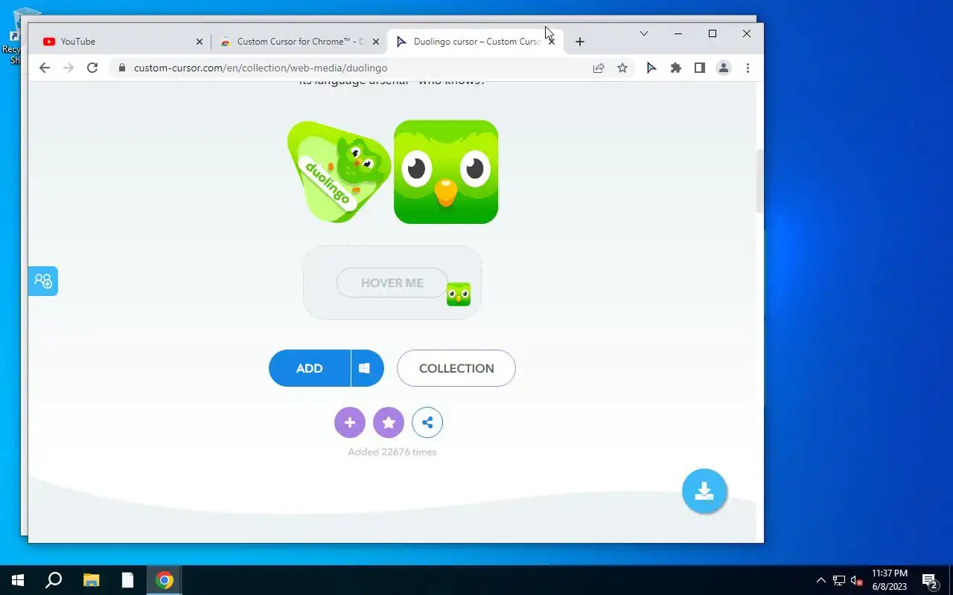Open the muted volume tray icon
This screenshot has height=595, width=953.
(x=857, y=580)
